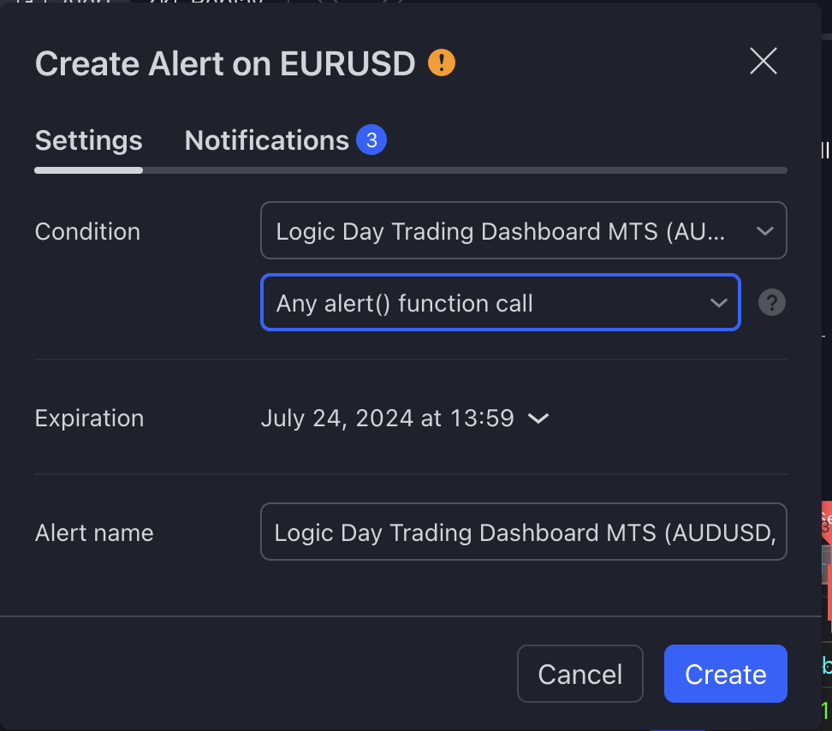This screenshot has width=832, height=731.
Task: Click the Condition label
Action: coord(87,232)
